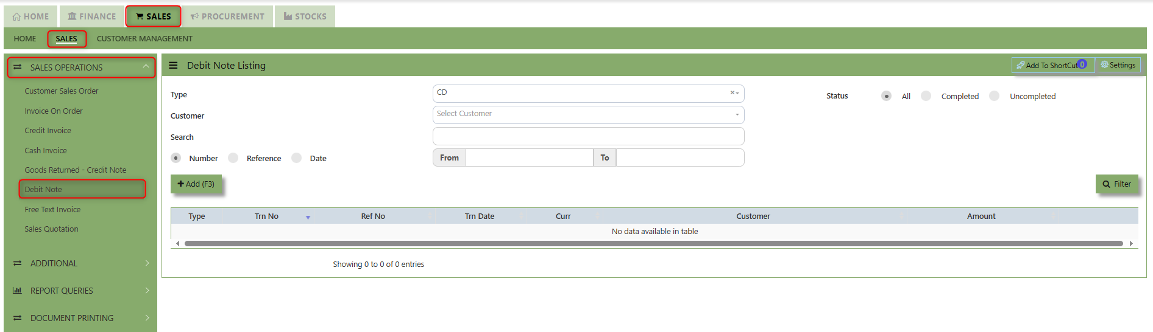Click the Trn No sort arrow icon
Image resolution: width=1153 pixels, height=332 pixels.
(308, 217)
